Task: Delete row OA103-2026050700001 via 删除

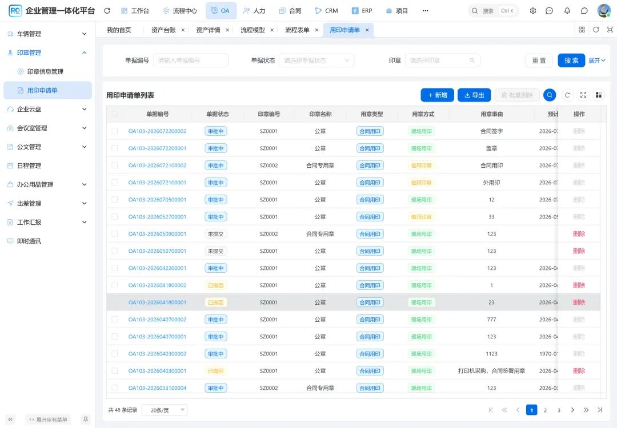Action: coord(579,251)
